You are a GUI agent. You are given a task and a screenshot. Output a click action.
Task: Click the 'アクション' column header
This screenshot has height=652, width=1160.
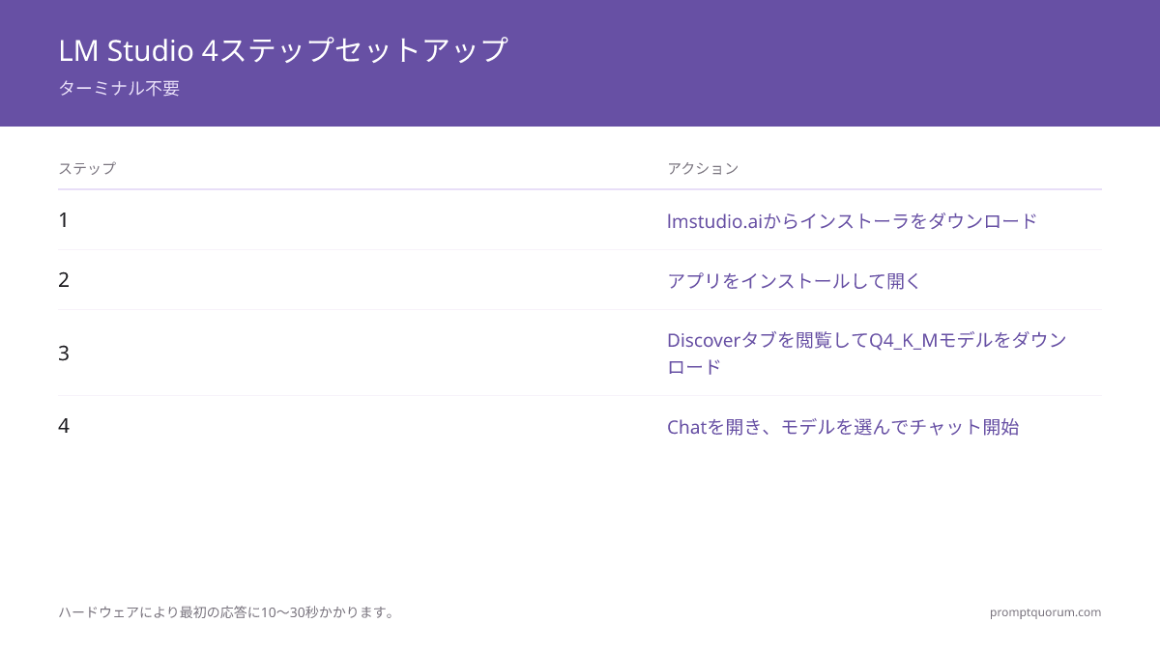pos(703,168)
